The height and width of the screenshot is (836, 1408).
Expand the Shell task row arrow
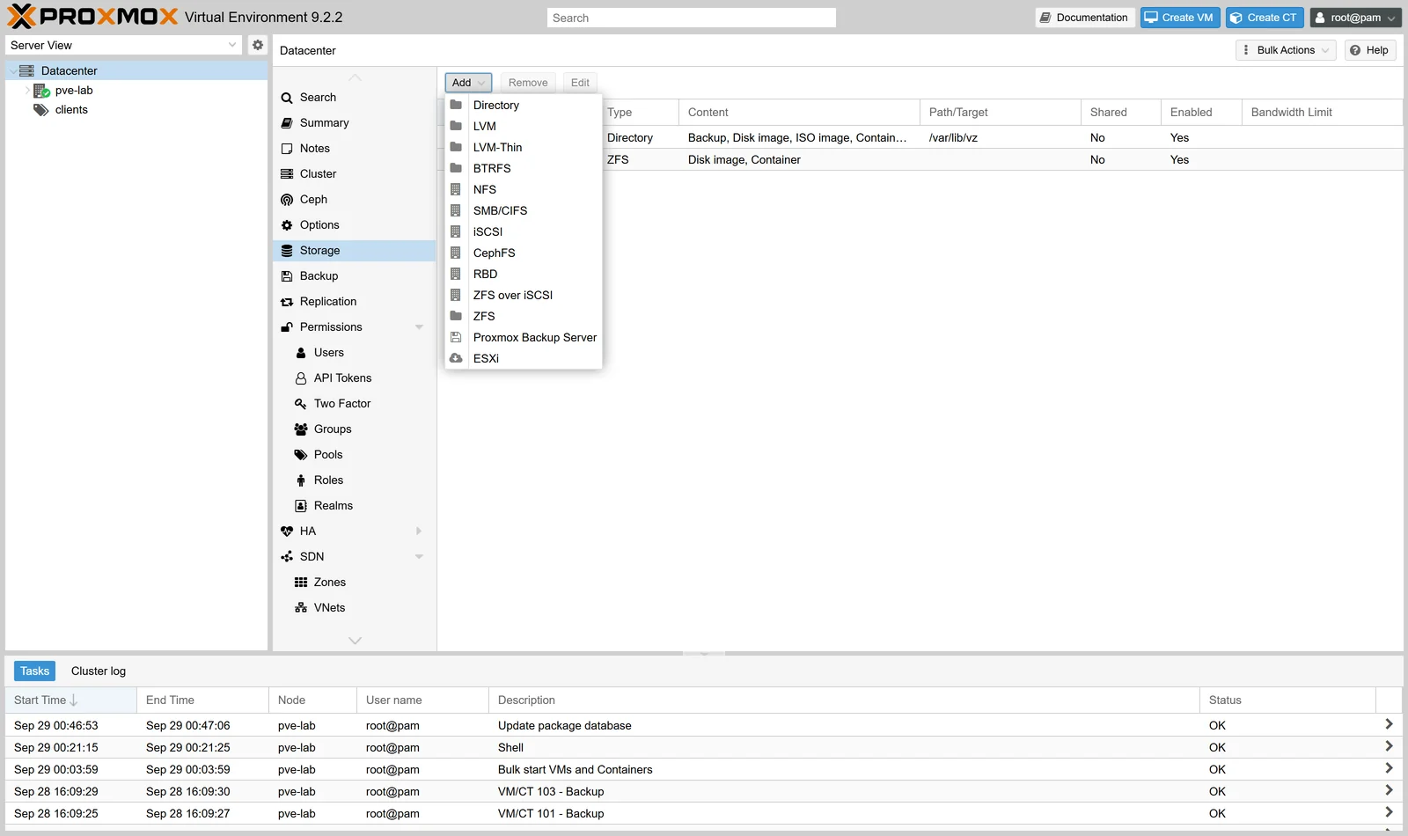[1389, 746]
